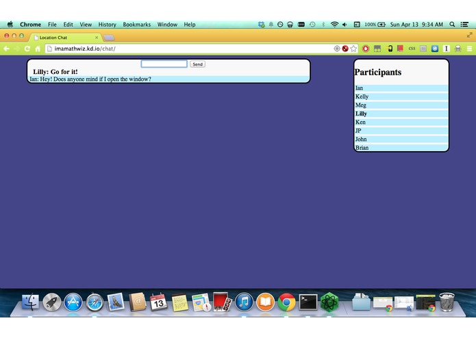Open Finder from the dock

pyautogui.click(x=30, y=302)
